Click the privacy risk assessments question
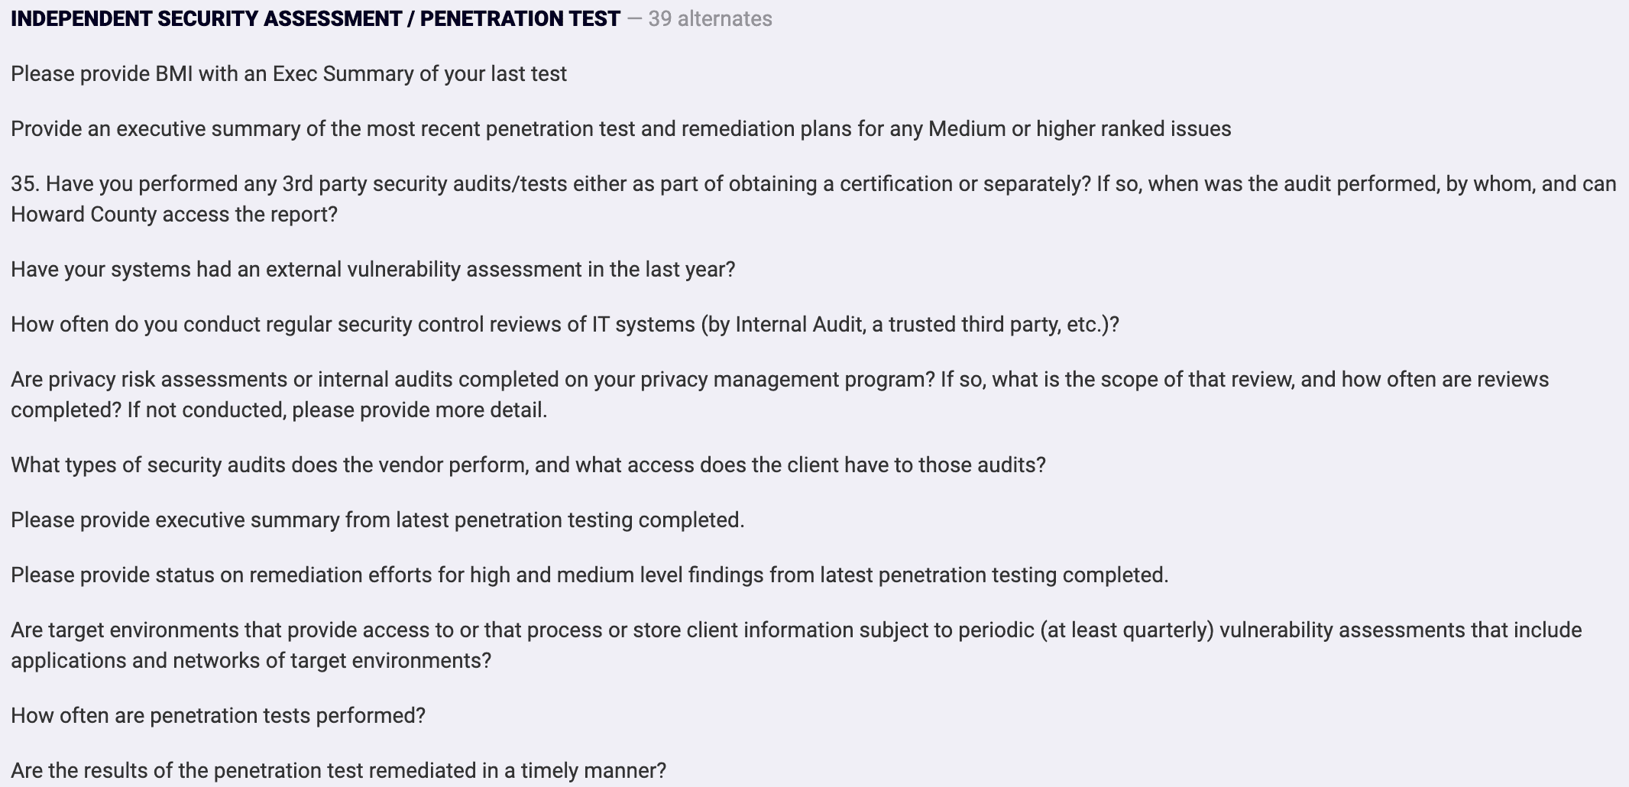 (x=780, y=394)
